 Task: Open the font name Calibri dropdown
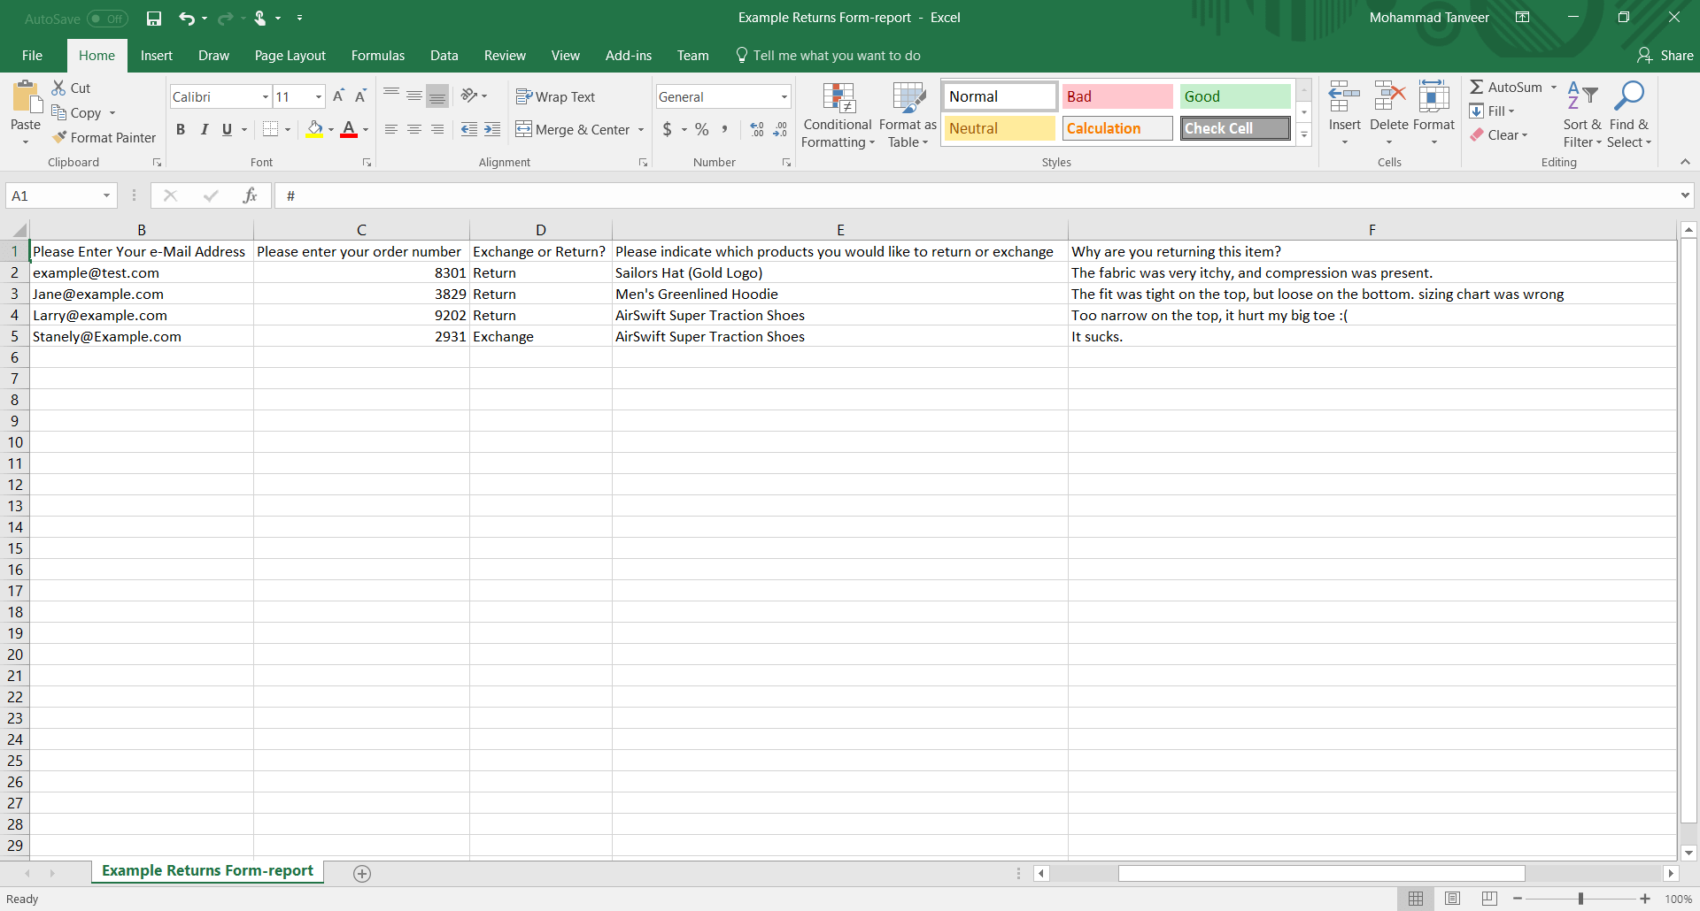(x=265, y=96)
